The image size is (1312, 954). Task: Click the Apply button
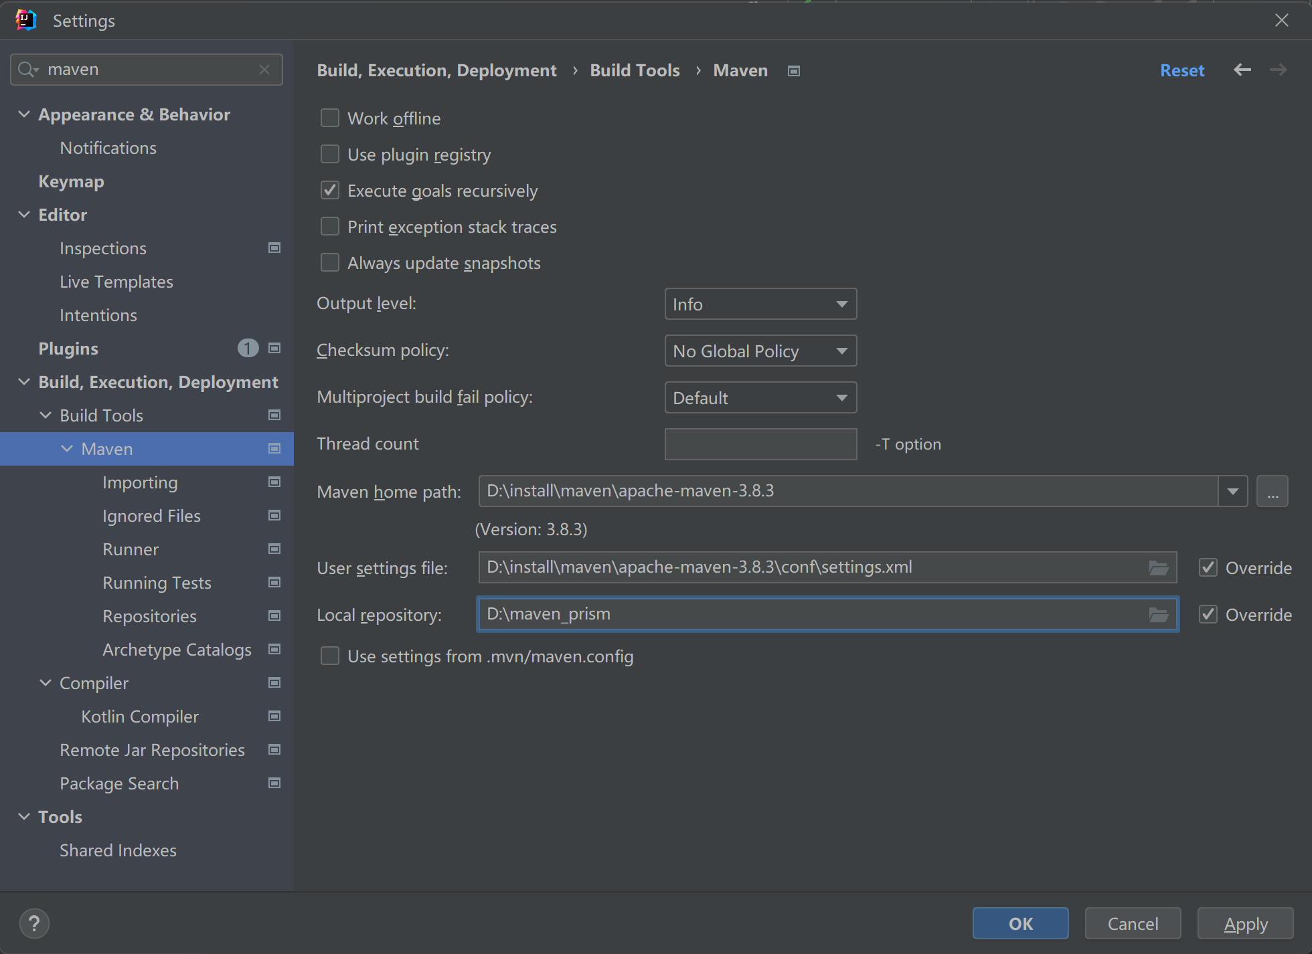(1245, 924)
